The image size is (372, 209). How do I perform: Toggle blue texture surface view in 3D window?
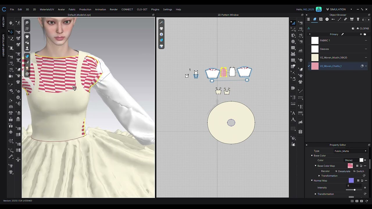(27, 56)
